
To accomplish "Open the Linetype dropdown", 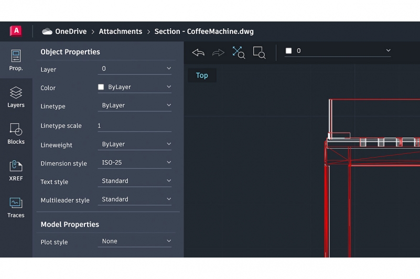I will (x=134, y=105).
